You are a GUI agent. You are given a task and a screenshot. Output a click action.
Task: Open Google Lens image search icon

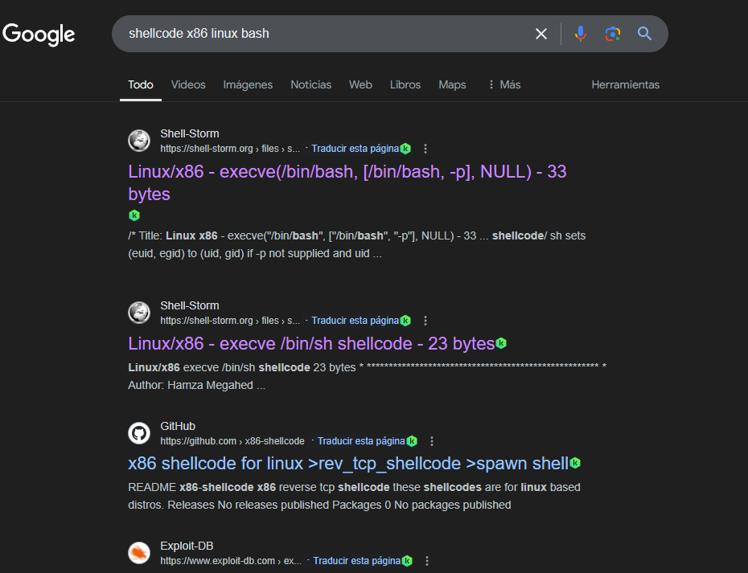613,34
